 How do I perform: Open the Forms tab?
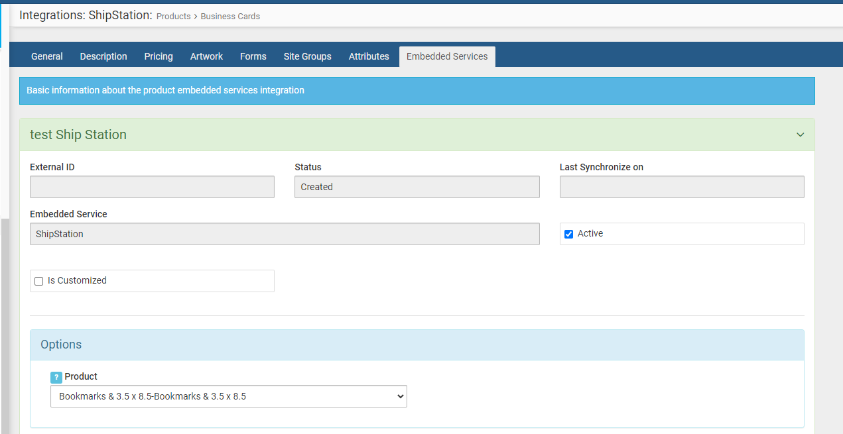tap(253, 56)
